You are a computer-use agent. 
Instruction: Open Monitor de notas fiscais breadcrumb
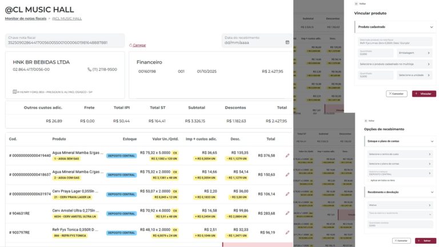(26, 18)
